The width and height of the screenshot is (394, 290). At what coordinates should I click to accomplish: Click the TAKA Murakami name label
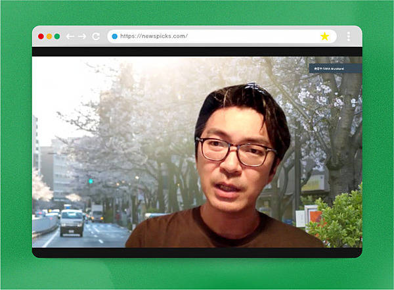(335, 68)
